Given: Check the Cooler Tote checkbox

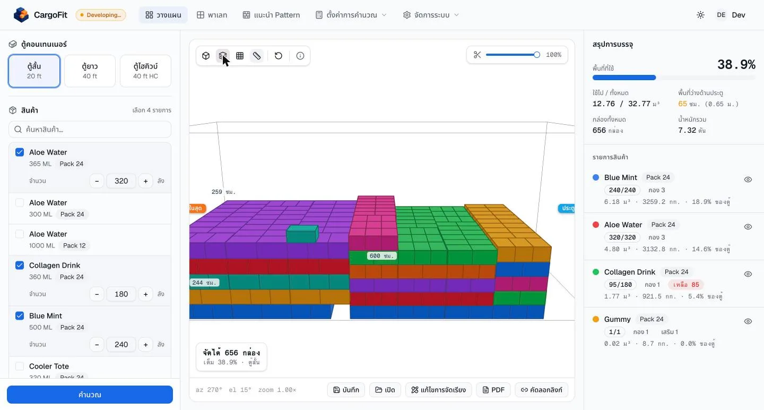Looking at the screenshot, I should tap(20, 366).
